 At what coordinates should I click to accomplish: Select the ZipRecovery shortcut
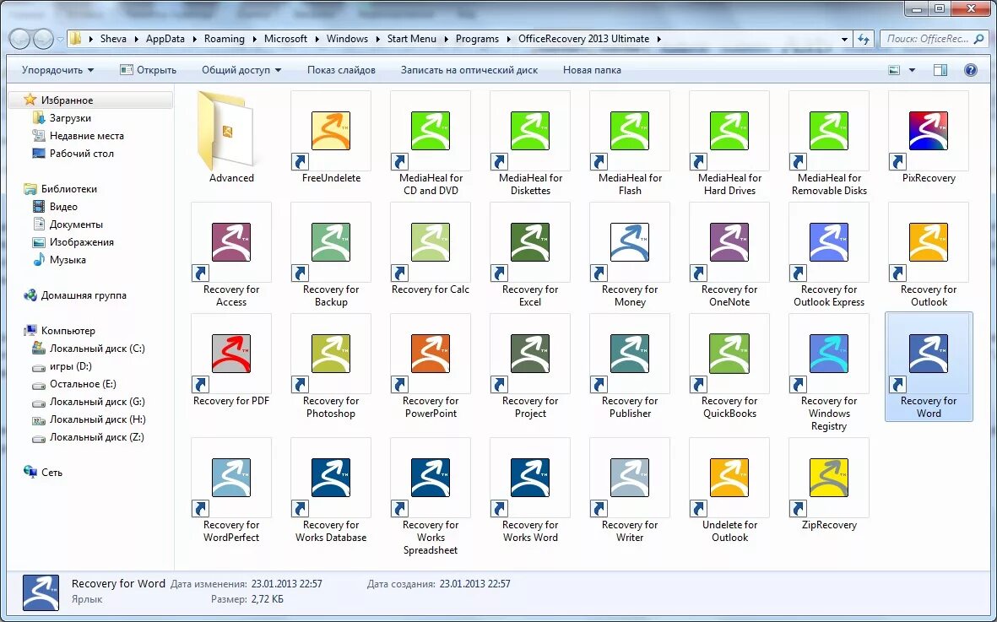[829, 484]
